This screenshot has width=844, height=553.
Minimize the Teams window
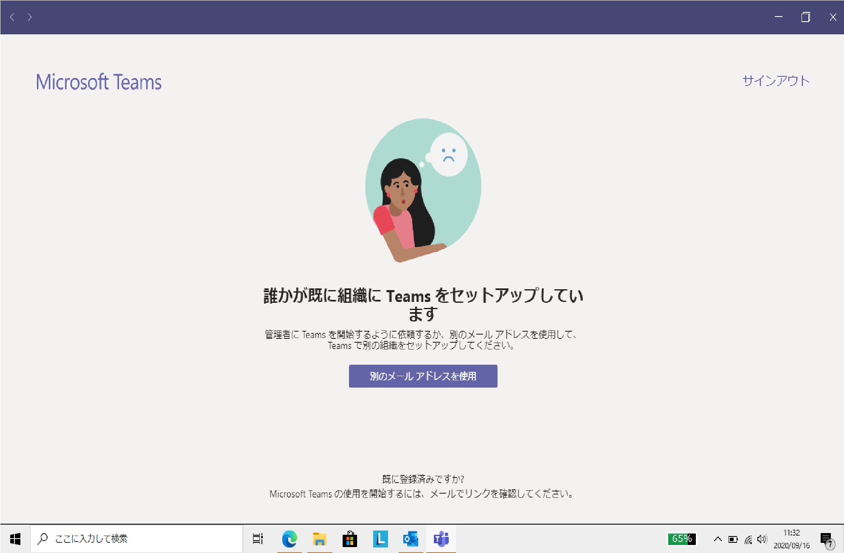click(x=779, y=17)
